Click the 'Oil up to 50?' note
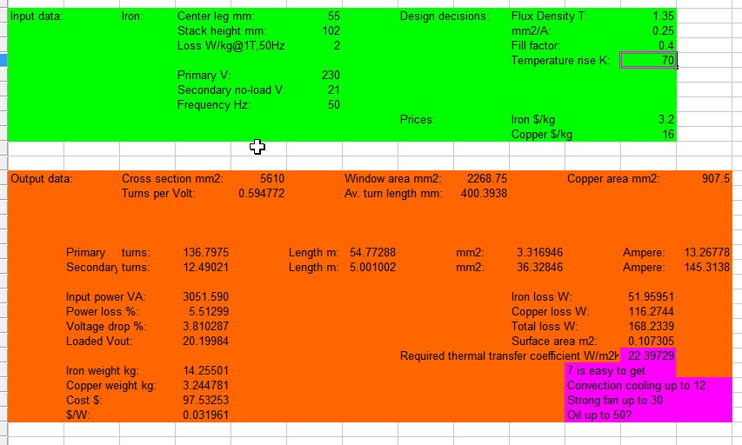The image size is (742, 445). 599,415
